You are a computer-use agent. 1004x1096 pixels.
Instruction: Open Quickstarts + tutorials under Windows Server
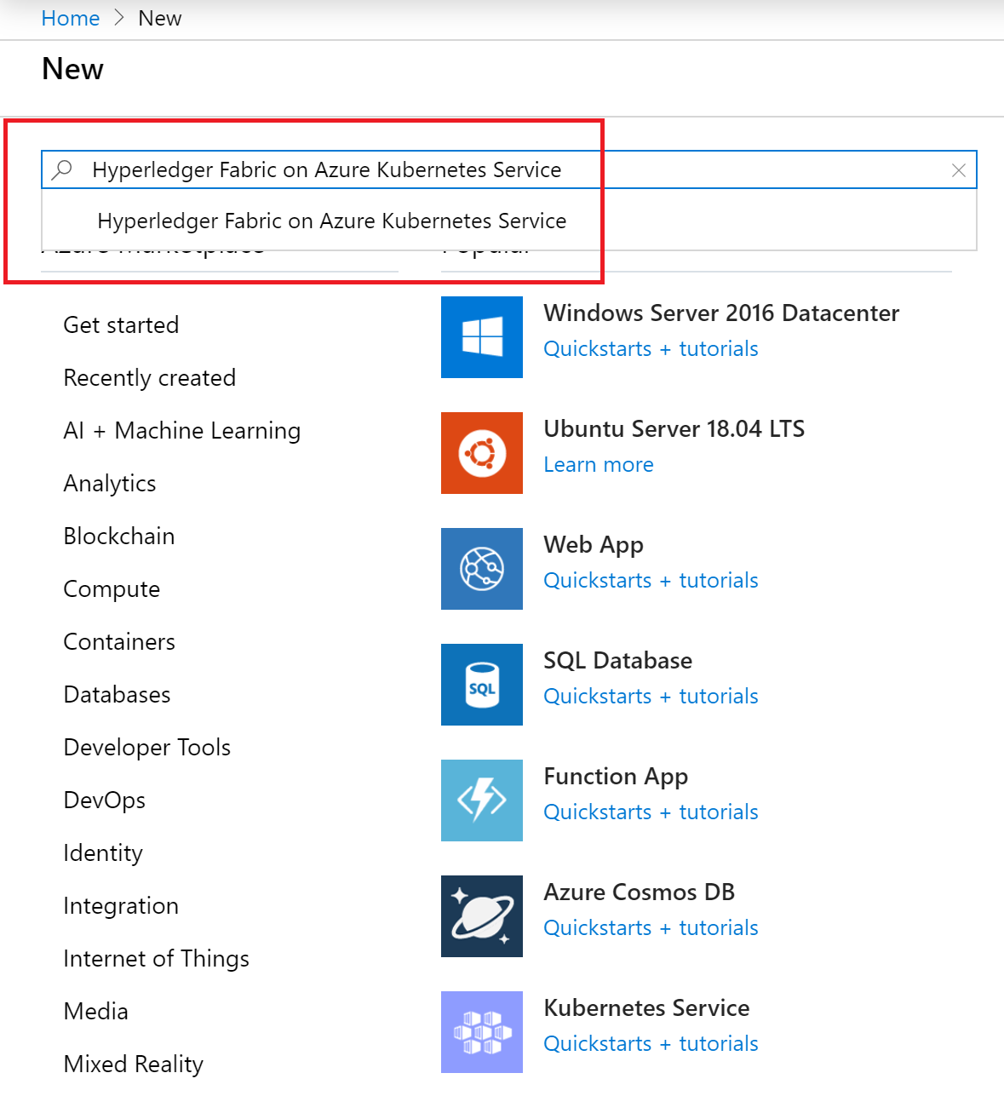coord(651,349)
